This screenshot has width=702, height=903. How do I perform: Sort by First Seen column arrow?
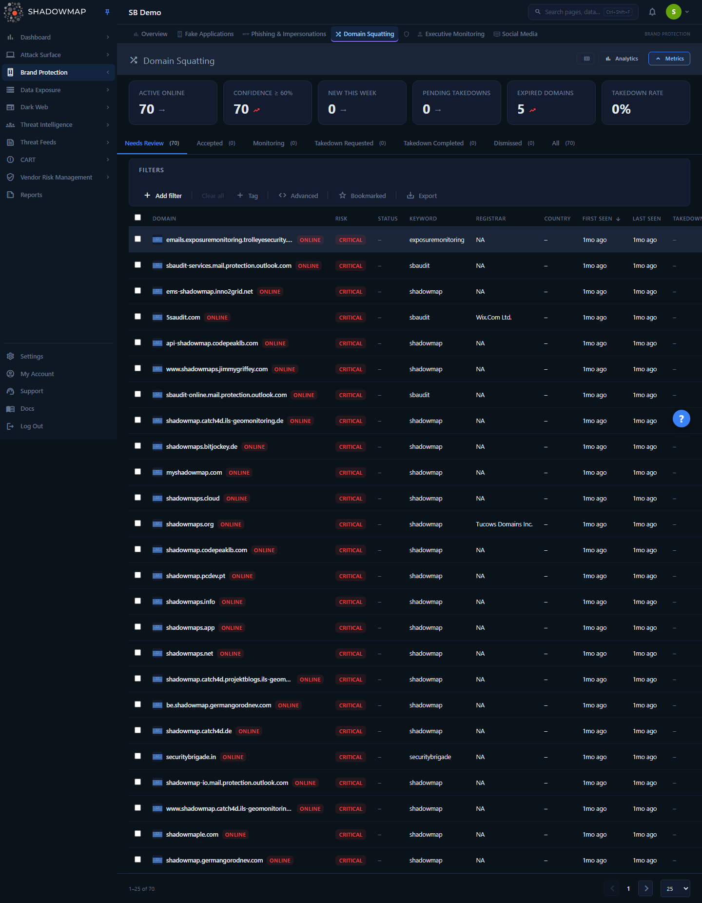(618, 219)
